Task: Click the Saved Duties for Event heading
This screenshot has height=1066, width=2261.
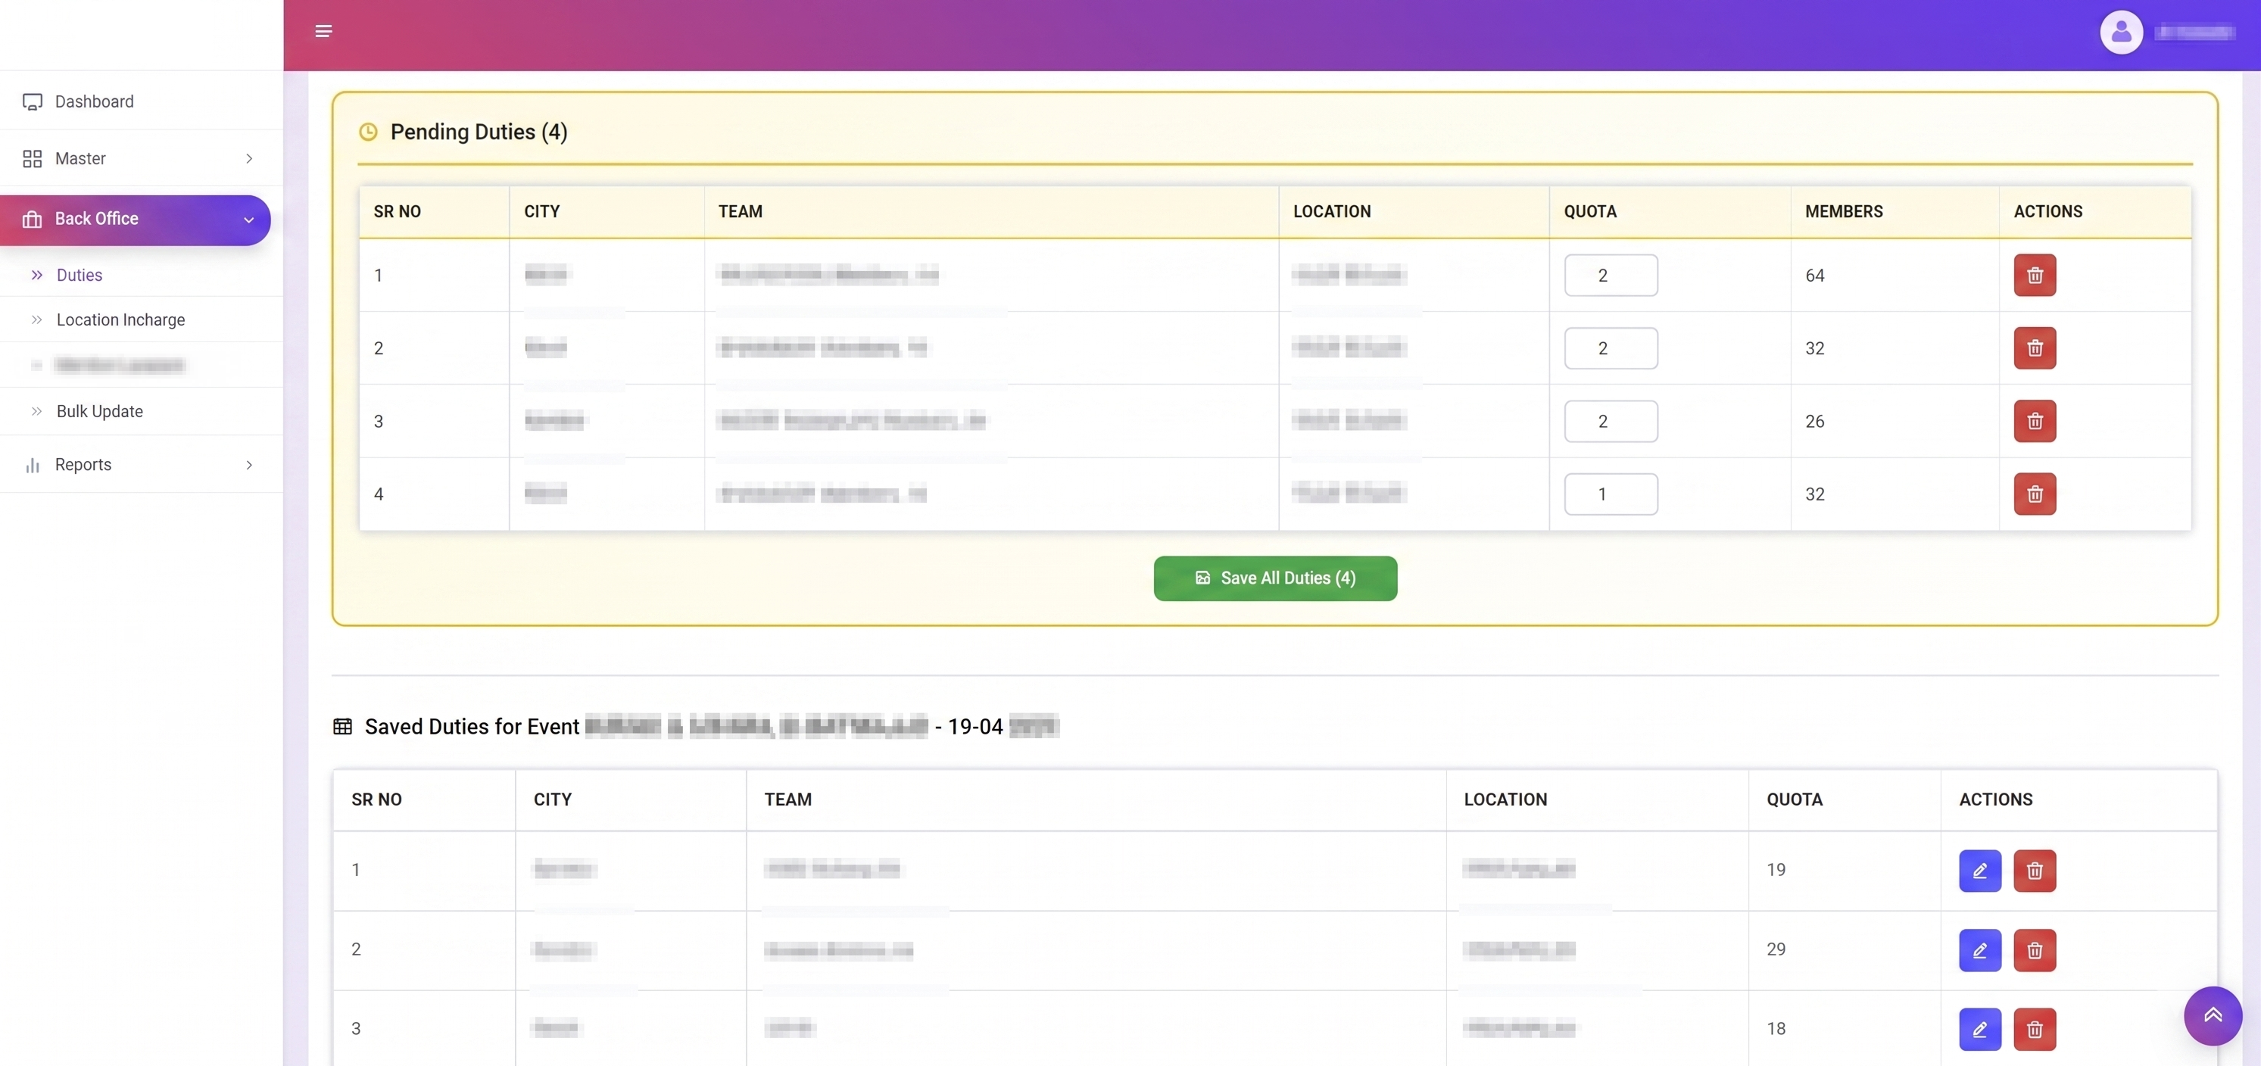Action: pyautogui.click(x=711, y=727)
